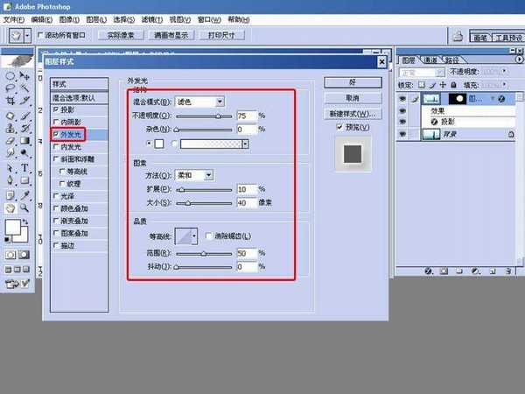Select the Crop tool

click(10, 101)
